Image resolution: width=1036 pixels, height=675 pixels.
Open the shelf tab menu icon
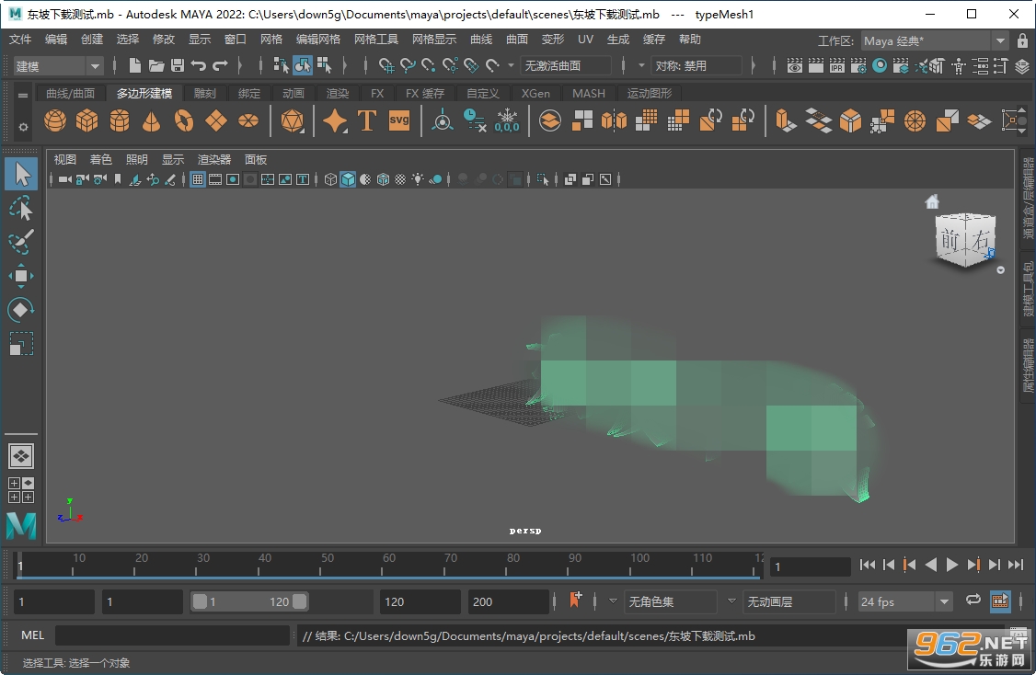click(23, 95)
